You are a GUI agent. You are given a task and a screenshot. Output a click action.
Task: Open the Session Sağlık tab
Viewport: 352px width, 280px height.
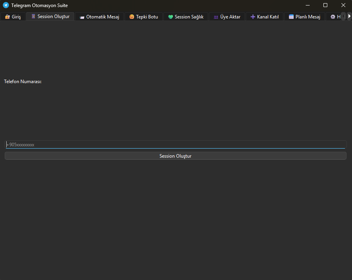186,16
